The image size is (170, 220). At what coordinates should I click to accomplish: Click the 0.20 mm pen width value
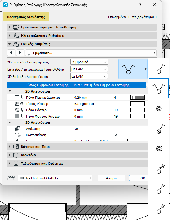coord(81,97)
